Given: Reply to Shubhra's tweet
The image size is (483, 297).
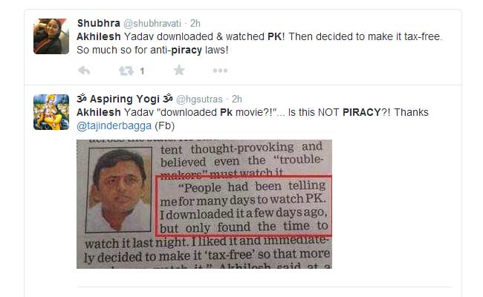Looking at the screenshot, I should [x=84, y=71].
